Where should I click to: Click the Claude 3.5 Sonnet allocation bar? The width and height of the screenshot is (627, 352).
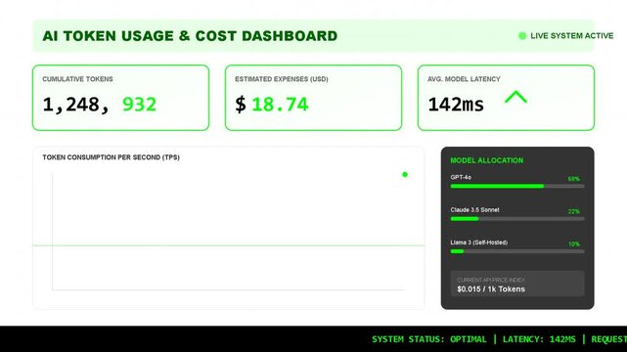(517, 219)
